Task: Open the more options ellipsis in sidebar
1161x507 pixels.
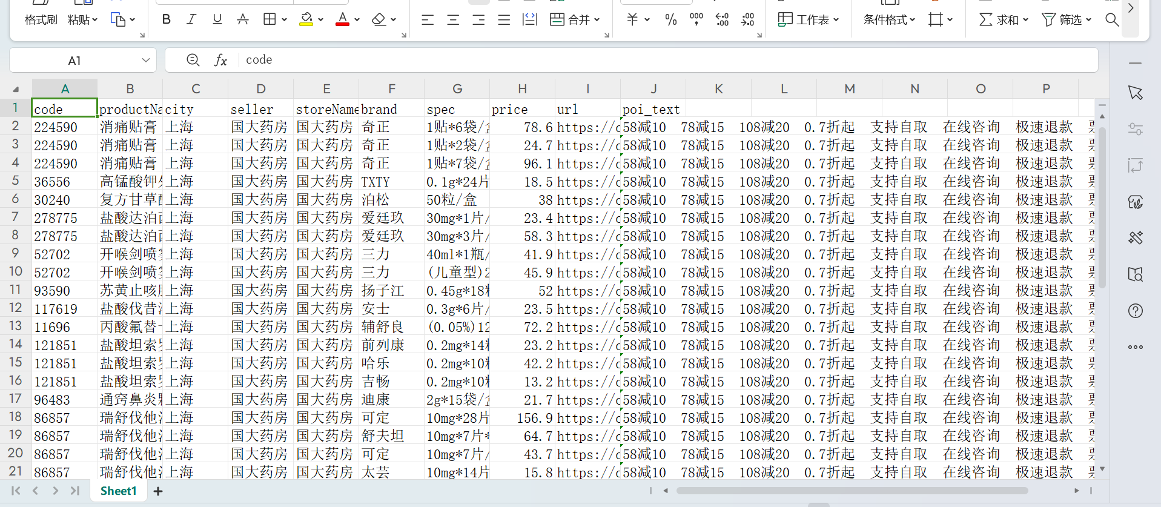Action: click(1136, 347)
